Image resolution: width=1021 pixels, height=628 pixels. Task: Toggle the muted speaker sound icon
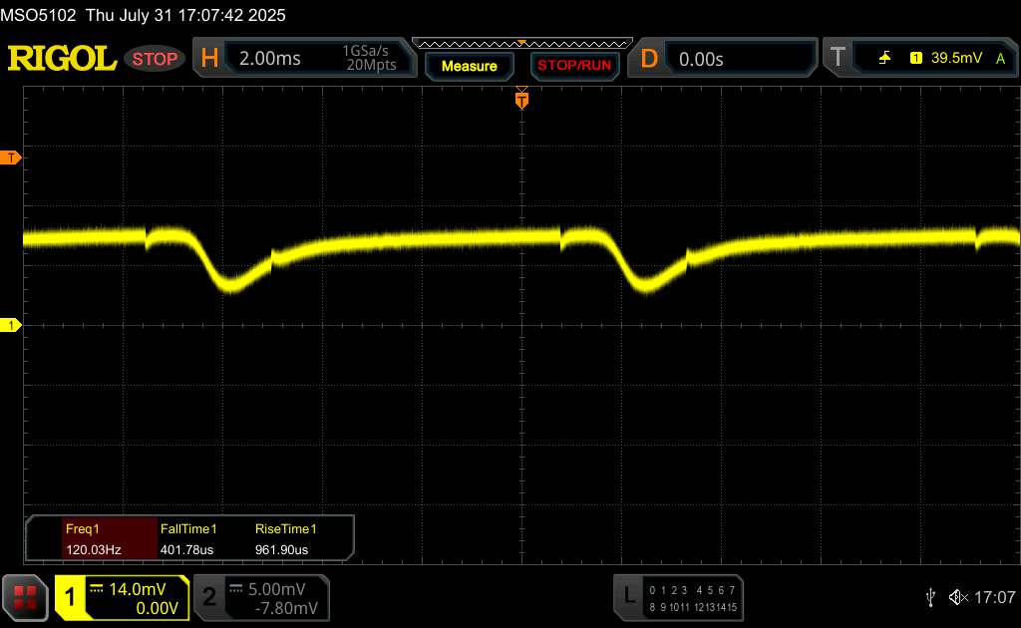(x=957, y=596)
